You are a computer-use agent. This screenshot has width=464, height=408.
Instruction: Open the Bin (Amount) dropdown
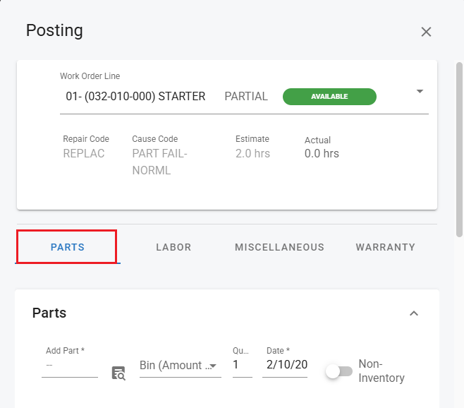click(x=180, y=365)
